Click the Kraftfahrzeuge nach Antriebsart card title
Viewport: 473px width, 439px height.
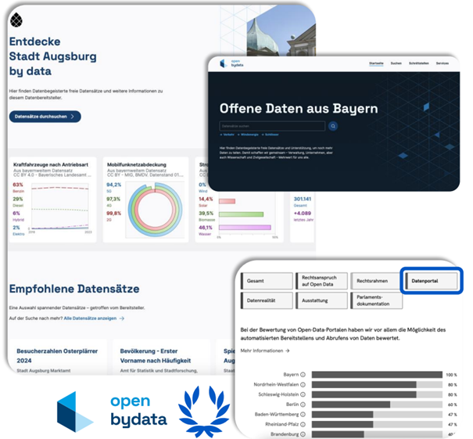pos(51,164)
